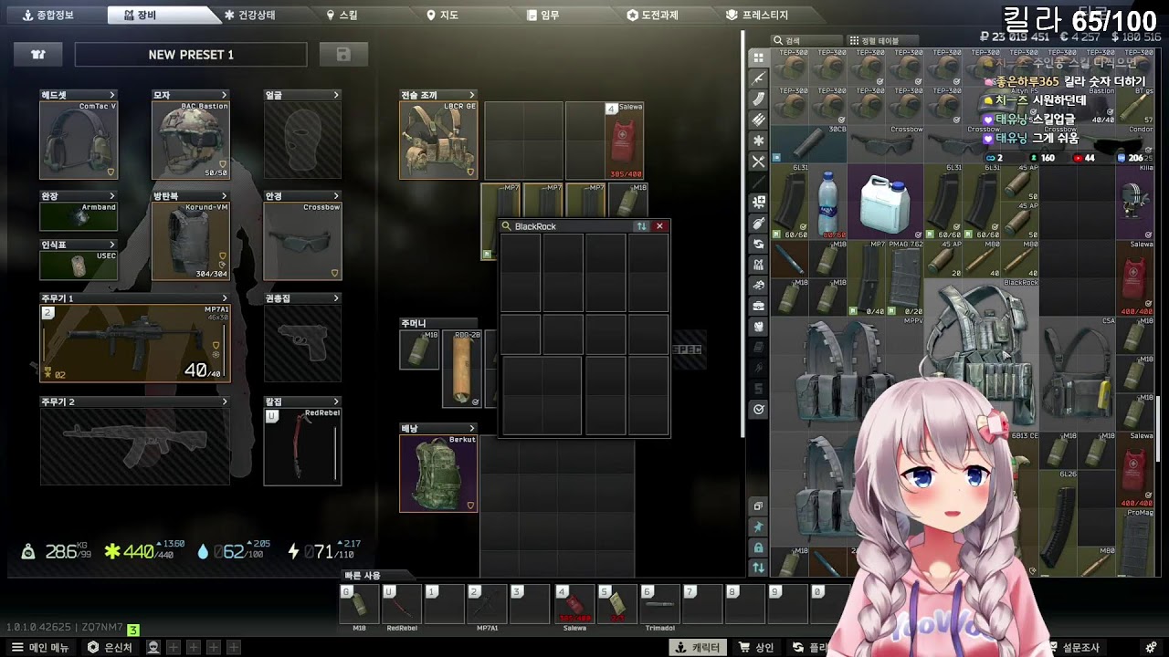Expand the 전술 조끼 tactical rig arrow
The width and height of the screenshot is (1169, 657).
(x=472, y=95)
